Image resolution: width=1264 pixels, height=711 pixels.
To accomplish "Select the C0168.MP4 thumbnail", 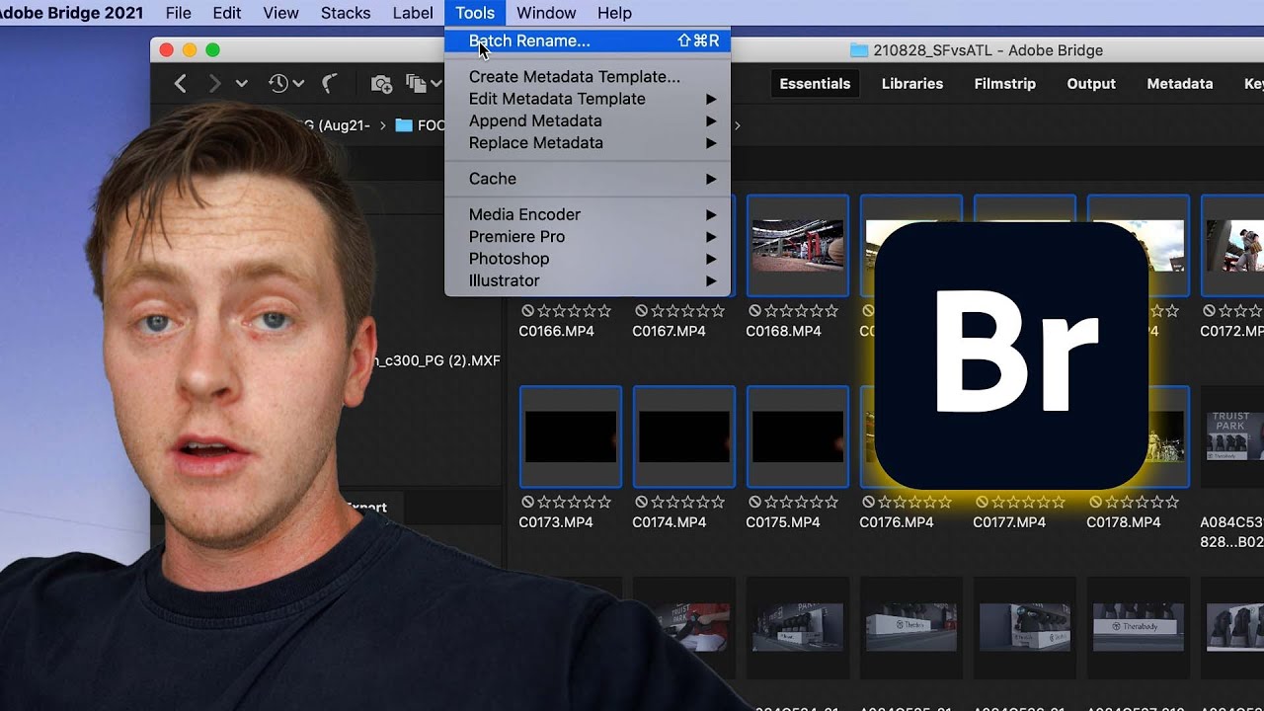I will 798,246.
